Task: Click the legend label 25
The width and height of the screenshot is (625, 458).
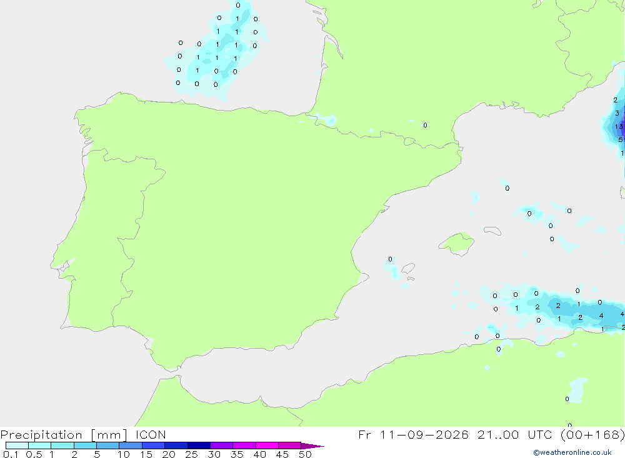Action: (x=191, y=454)
